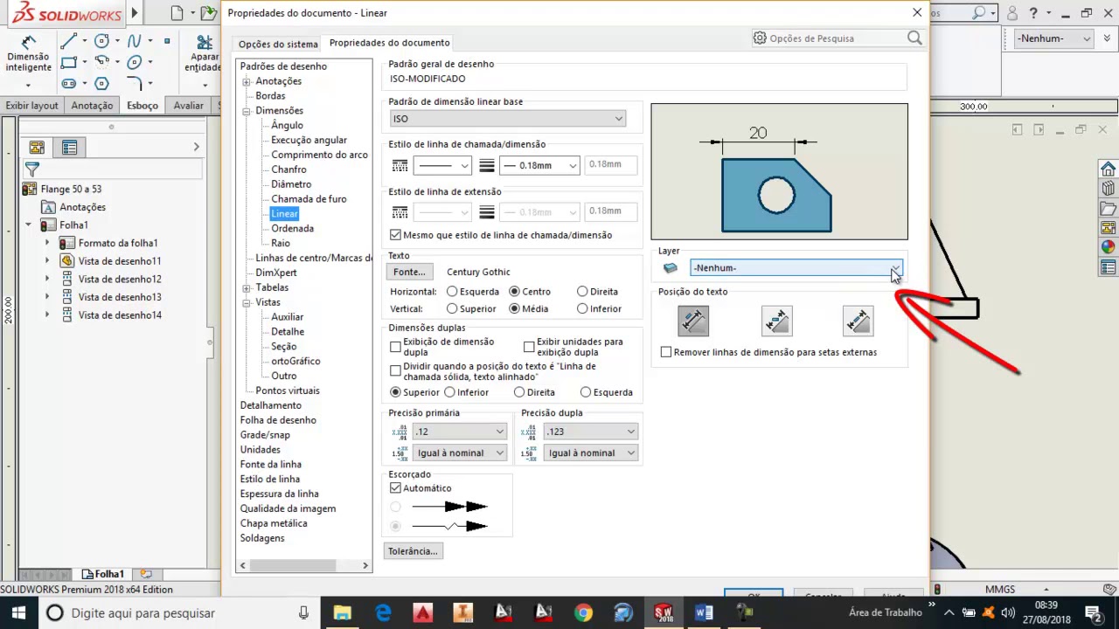Click the user login icon in title bar
This screenshot has height=629, width=1119.
pyautogui.click(x=1012, y=13)
